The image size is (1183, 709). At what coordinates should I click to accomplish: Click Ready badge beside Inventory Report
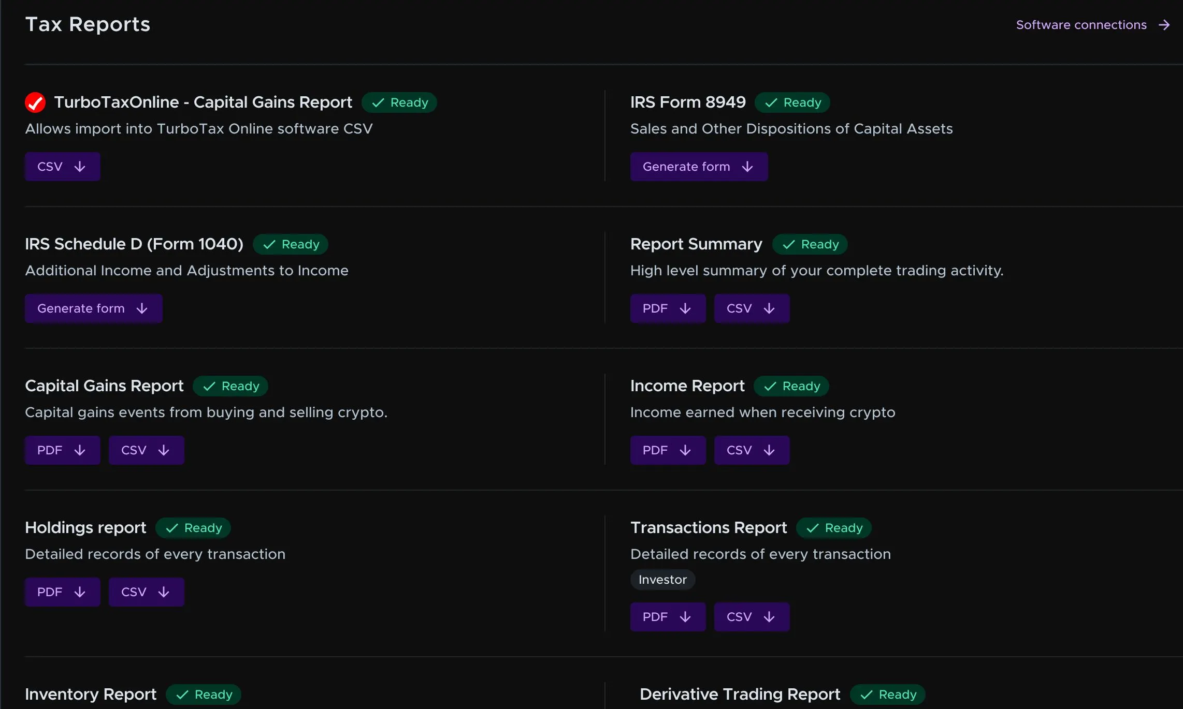204,695
